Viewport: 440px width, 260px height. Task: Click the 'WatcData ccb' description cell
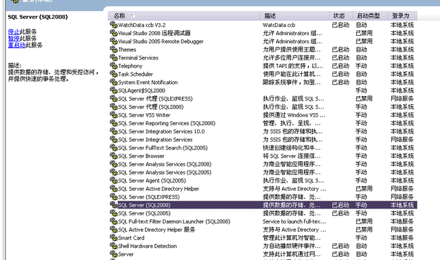coord(279,24)
